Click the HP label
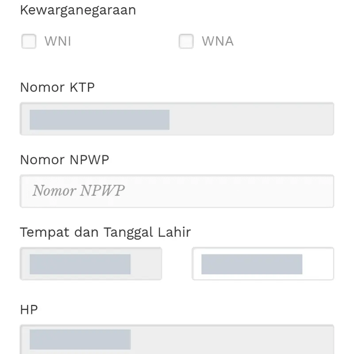This screenshot has height=354, width=354. click(x=28, y=310)
